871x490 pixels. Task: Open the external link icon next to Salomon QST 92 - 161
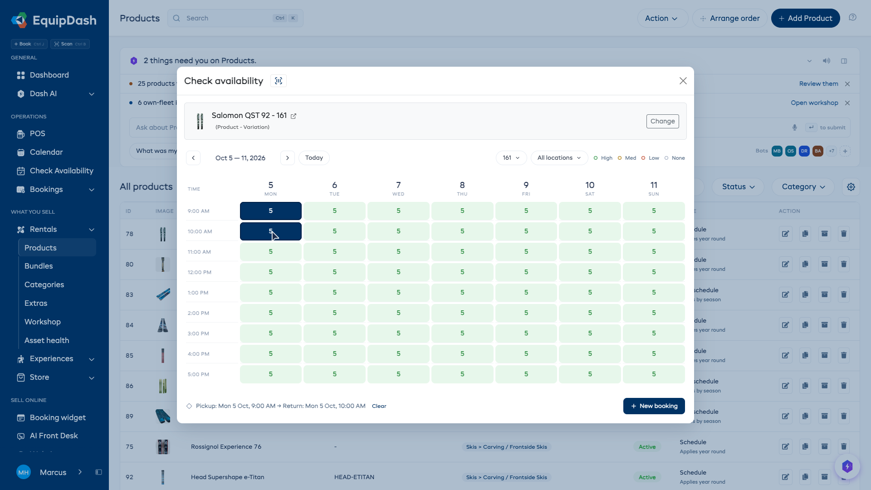[294, 116]
